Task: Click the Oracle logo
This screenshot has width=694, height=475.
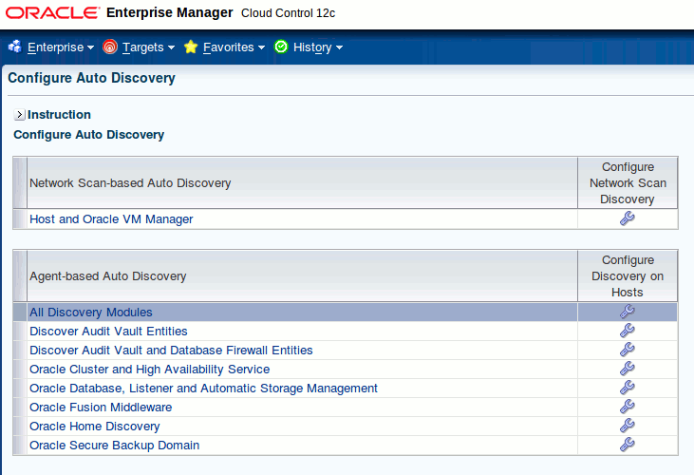Action: coord(52,13)
